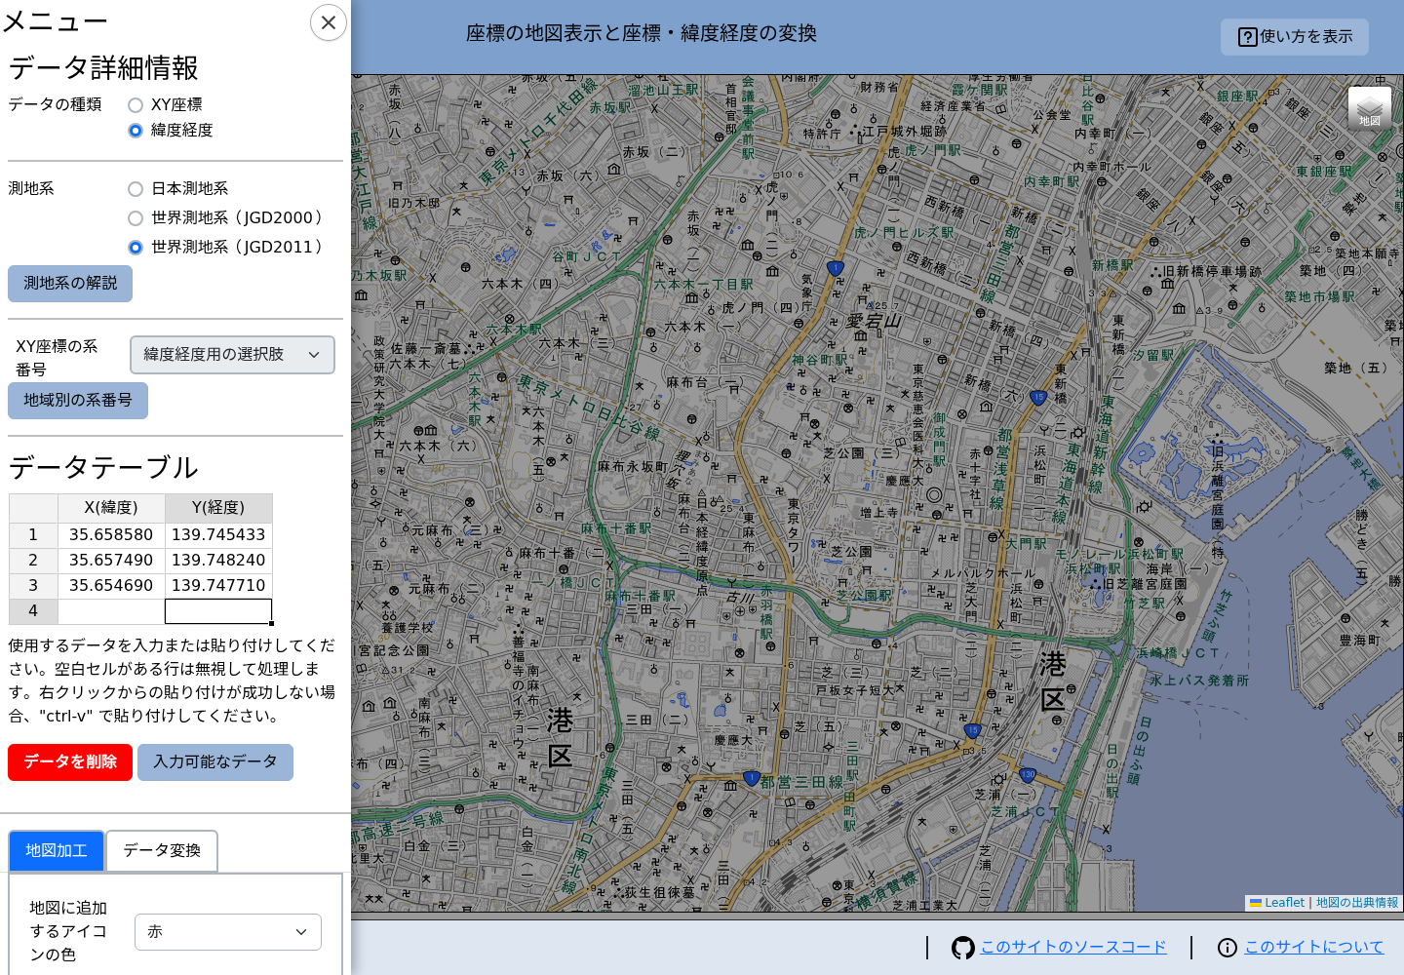Select the selected empty Y cell in row 4

point(218,611)
